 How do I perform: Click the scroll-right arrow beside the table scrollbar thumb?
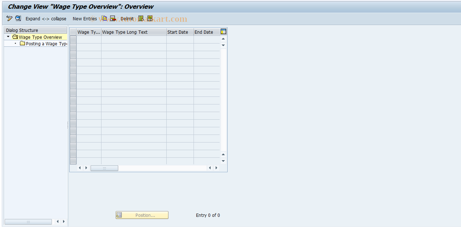pyautogui.click(x=86, y=168)
